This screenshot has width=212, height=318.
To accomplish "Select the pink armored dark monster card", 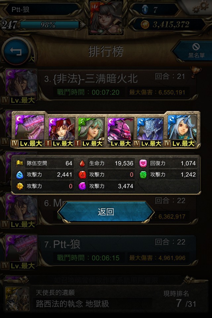I will pyautogui.click(x=121, y=131).
